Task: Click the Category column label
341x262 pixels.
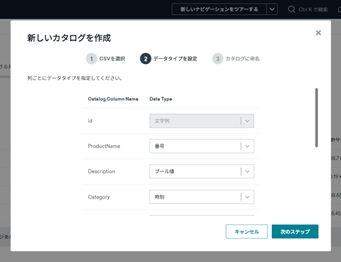Action: [99, 197]
